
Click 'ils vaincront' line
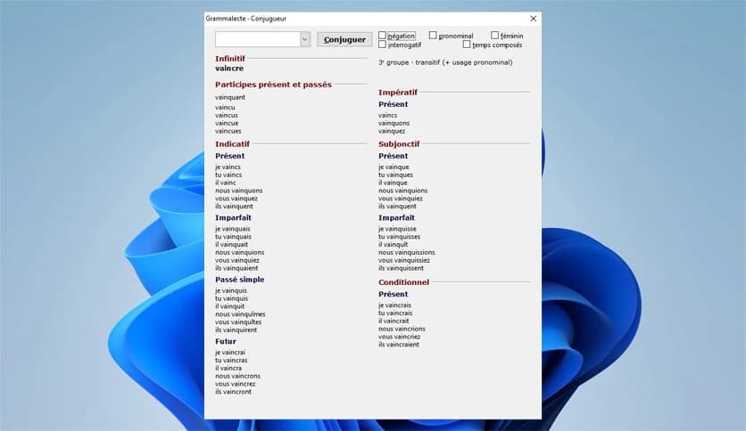(x=233, y=392)
